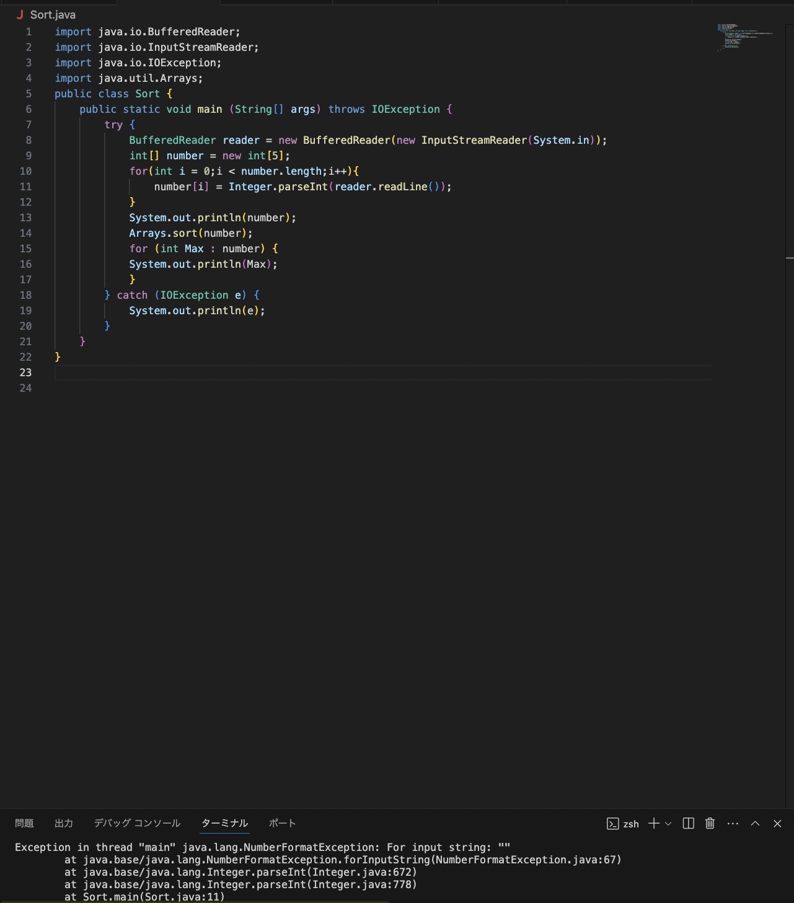Open terminal more actions ellipsis menu
This screenshot has height=903, width=794.
[x=733, y=824]
